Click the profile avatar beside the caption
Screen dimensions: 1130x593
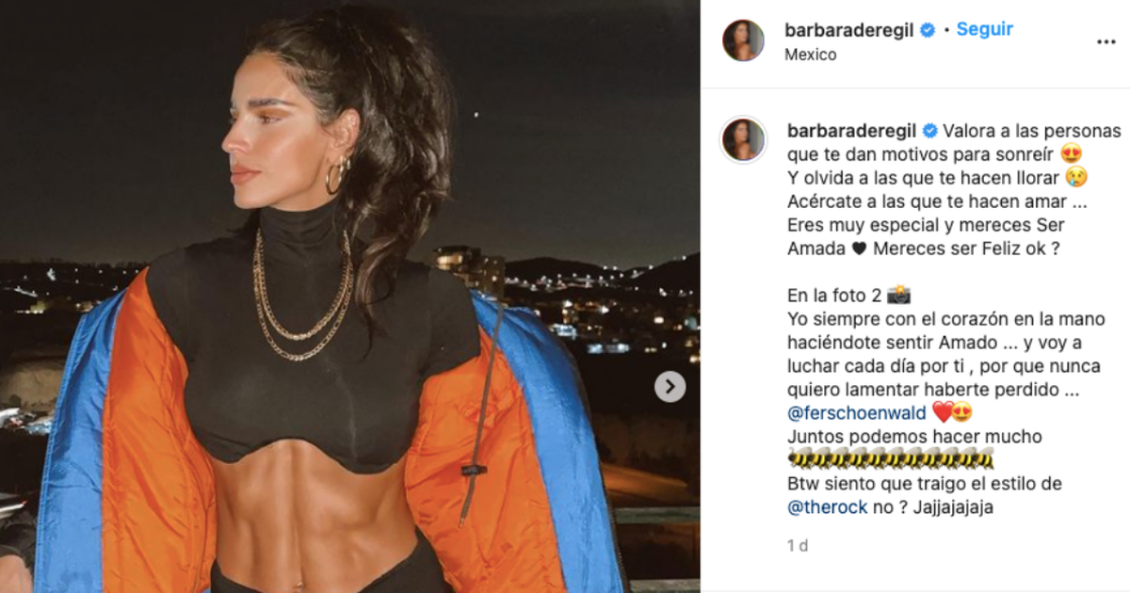pyautogui.click(x=743, y=139)
